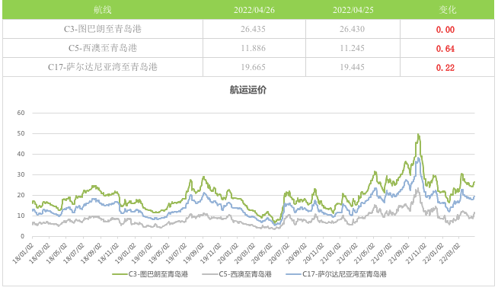The height and width of the screenshot is (294, 498).
Task: Click the 19.665 value cell
Action: coord(253,67)
